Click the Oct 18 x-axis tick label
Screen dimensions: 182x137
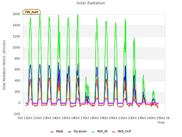89,118
